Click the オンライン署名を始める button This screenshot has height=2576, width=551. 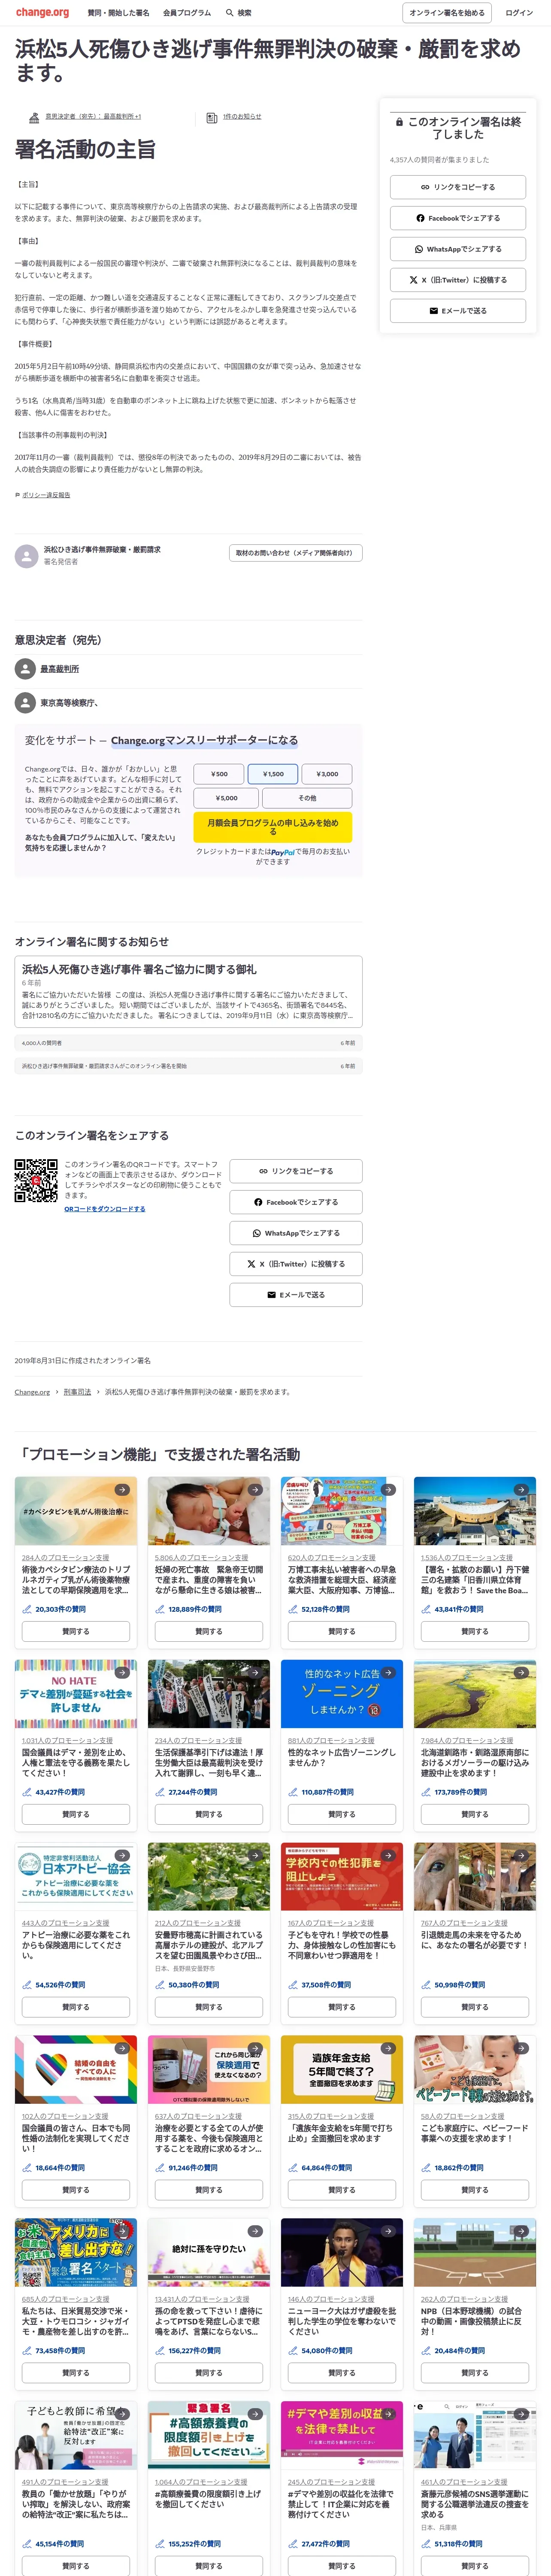[x=447, y=13]
